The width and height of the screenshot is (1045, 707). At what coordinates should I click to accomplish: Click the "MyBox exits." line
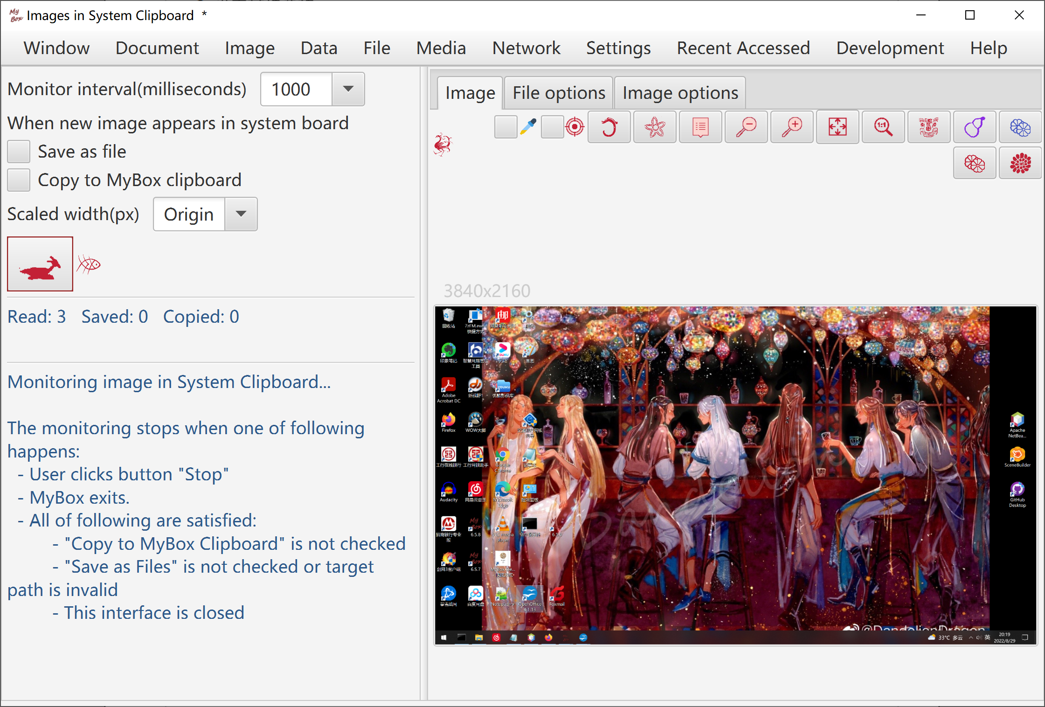(80, 498)
